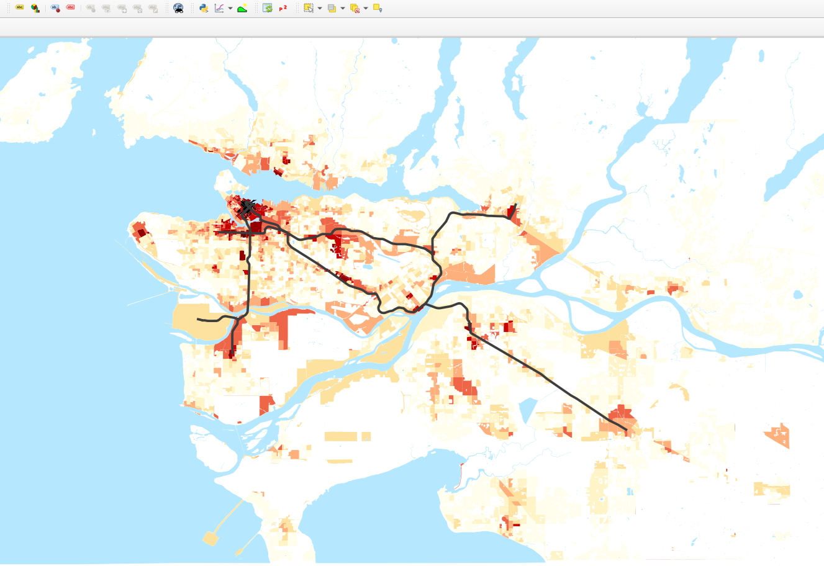This screenshot has width=824, height=566.
Task: Click the red P2 plugin button
Action: 283,8
